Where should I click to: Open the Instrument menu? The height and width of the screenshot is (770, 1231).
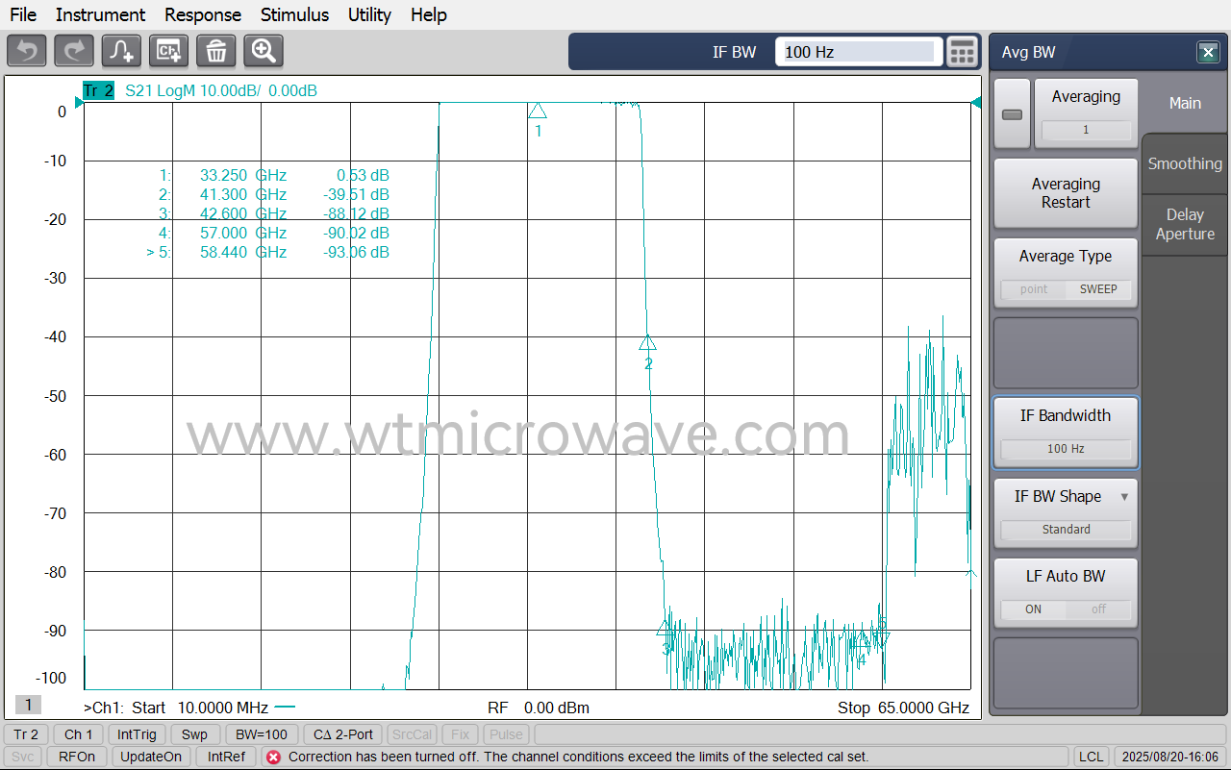tap(100, 14)
